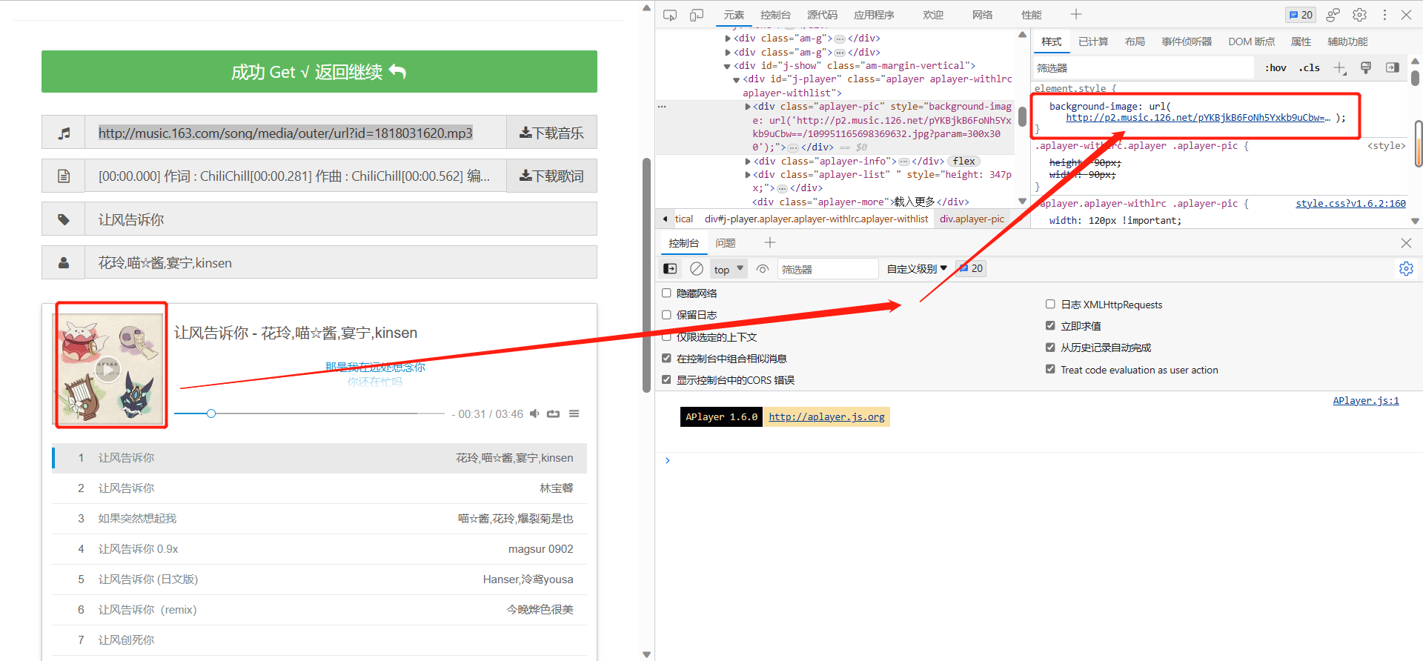
Task: Switch to the 源代码 tab
Action: [x=822, y=15]
